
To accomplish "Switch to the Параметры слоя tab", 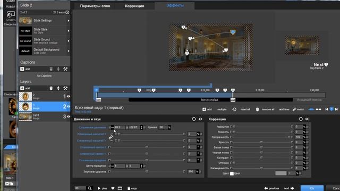I will (95, 6).
